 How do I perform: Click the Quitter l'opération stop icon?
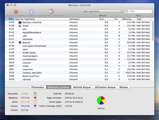(16, 11)
